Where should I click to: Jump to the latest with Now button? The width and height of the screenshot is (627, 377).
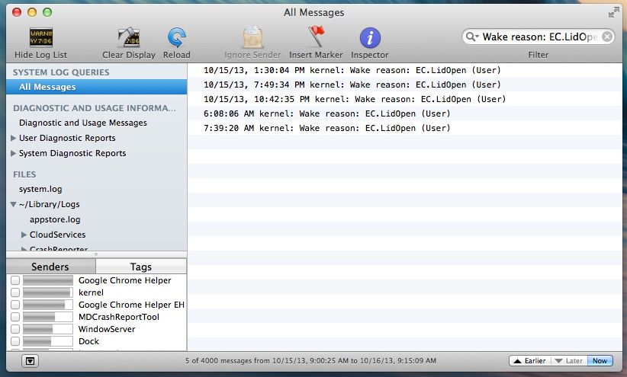pos(599,360)
